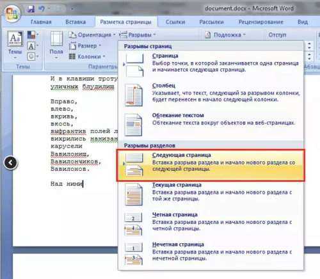Click the word 'Вавилонов.' in document
The width and height of the screenshot is (320, 279).
point(70,169)
